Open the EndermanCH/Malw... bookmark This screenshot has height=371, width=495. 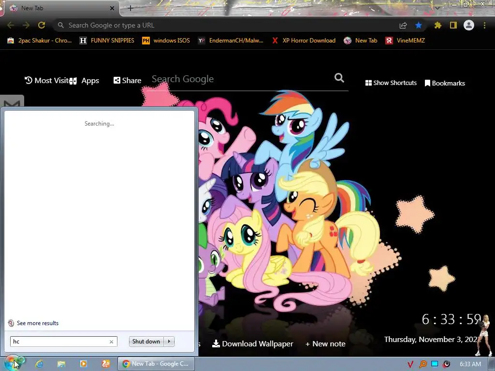[x=231, y=41]
